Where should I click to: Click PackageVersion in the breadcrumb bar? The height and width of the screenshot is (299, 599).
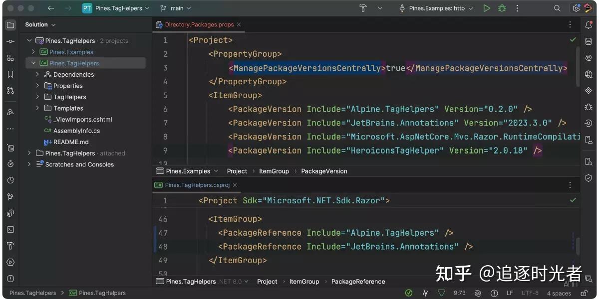[324, 171]
